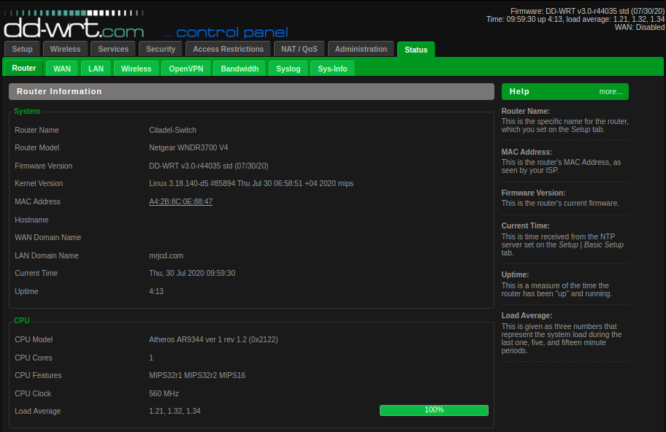Switch to the WAN sub-tab

(62, 69)
